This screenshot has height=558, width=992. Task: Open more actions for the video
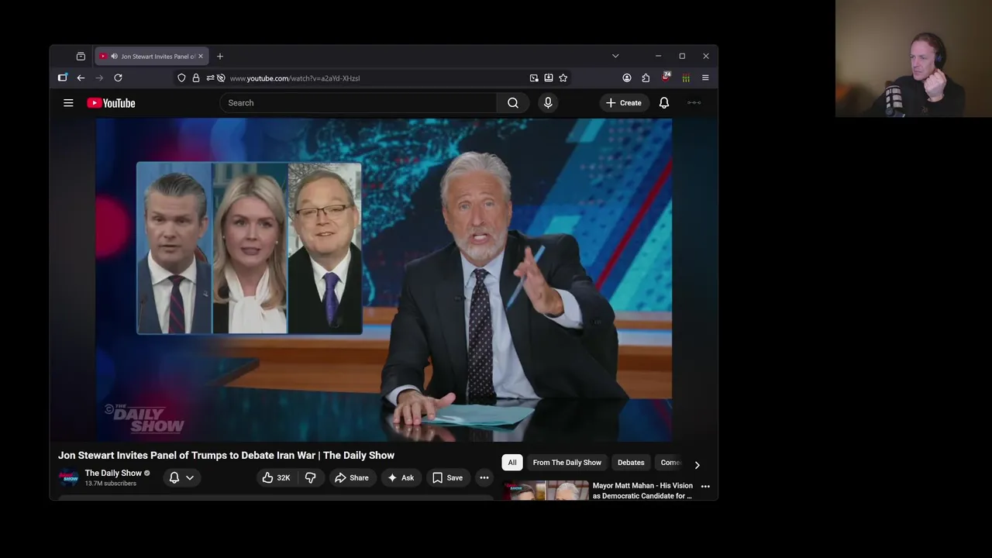coord(484,477)
